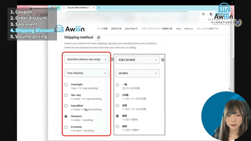The height and width of the screenshot is (141, 251).
Task: Click the info icon beside Shipping method
Action: (98, 38)
